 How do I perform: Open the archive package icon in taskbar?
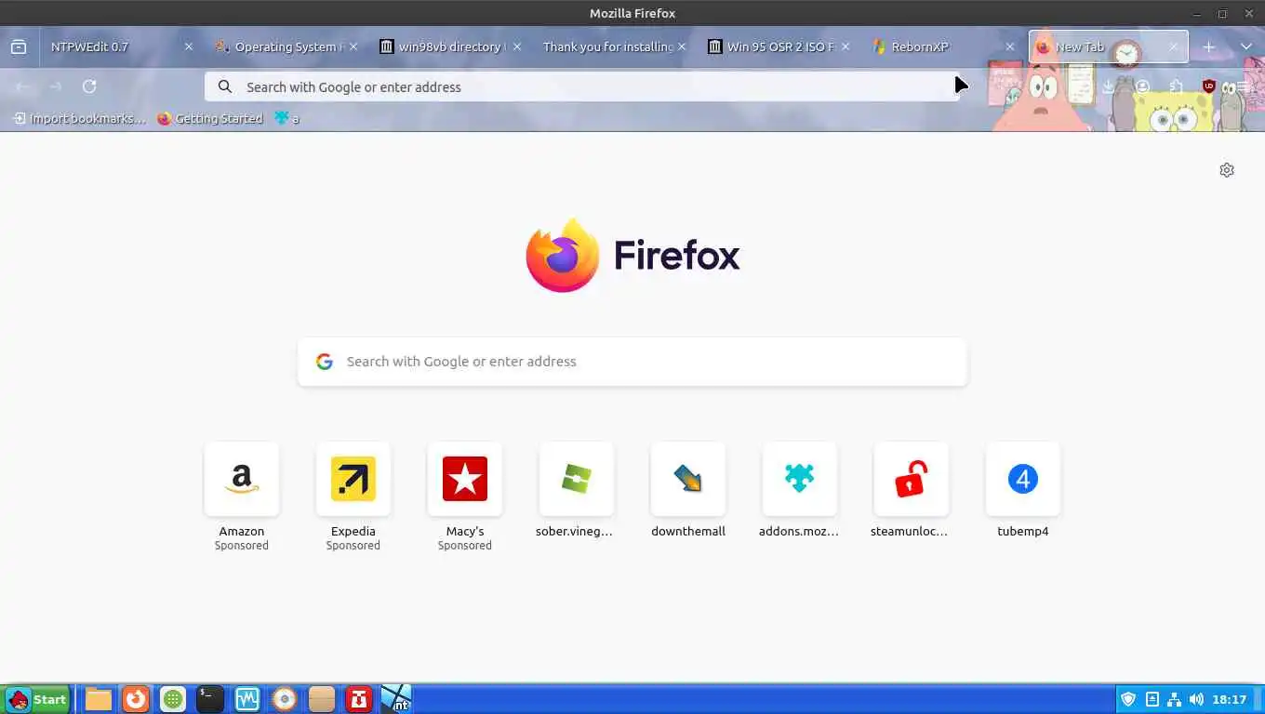point(322,699)
